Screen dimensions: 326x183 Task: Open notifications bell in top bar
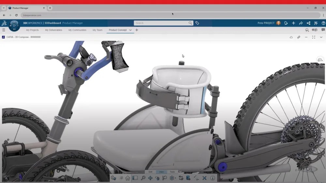point(286,23)
